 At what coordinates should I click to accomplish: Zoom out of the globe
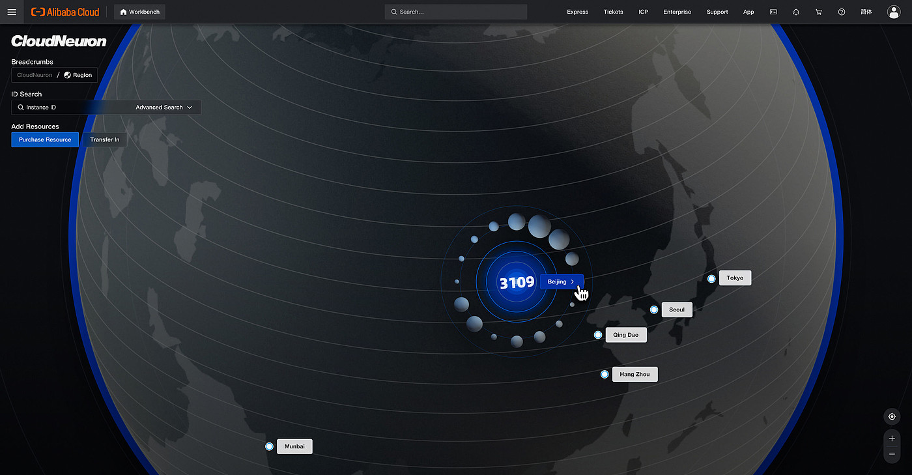pyautogui.click(x=892, y=454)
